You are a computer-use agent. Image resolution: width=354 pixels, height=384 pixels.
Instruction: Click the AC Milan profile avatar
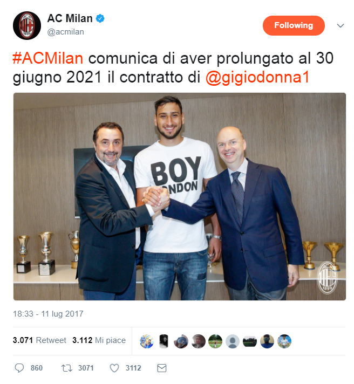(x=27, y=25)
